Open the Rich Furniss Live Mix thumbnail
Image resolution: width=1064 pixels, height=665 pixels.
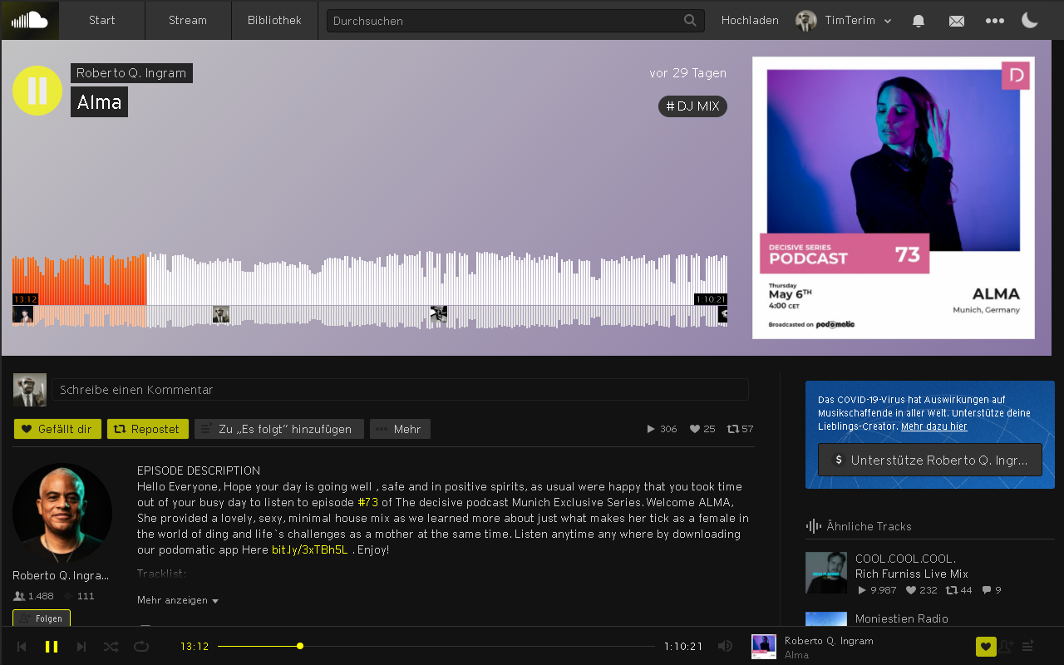point(826,573)
